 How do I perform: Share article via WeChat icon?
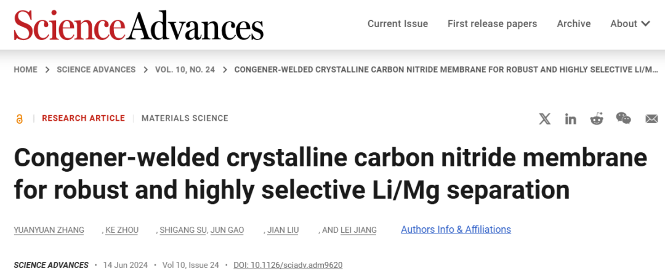pos(623,118)
